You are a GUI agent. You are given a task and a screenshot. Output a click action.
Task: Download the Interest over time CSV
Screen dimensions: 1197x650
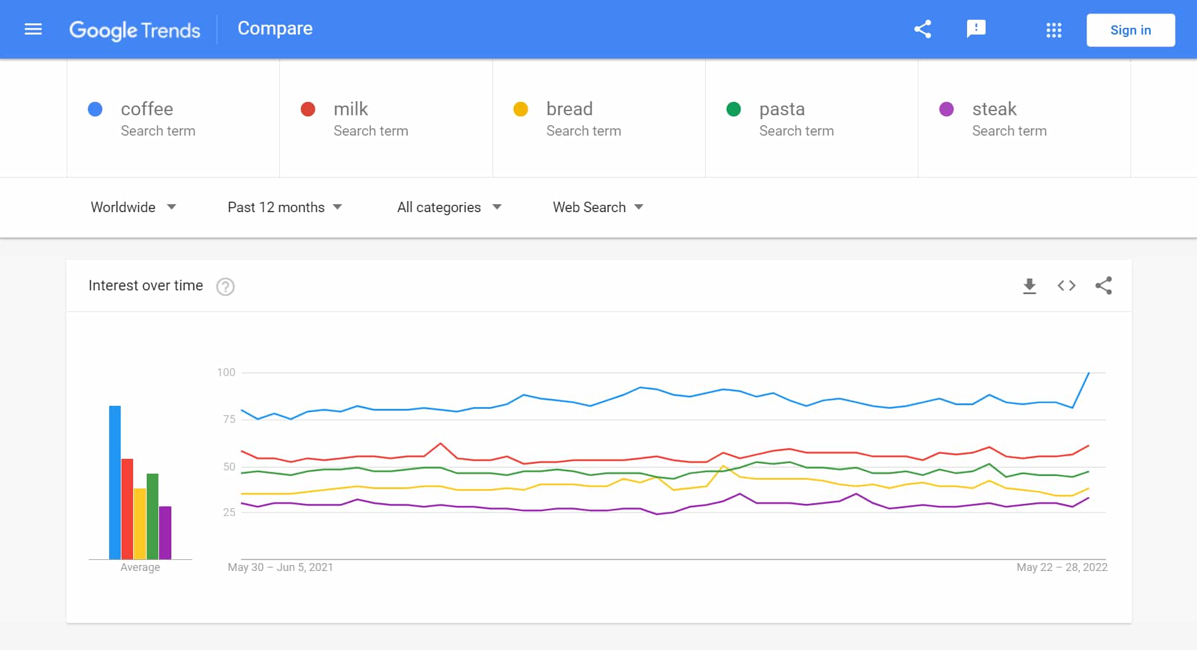[1029, 286]
